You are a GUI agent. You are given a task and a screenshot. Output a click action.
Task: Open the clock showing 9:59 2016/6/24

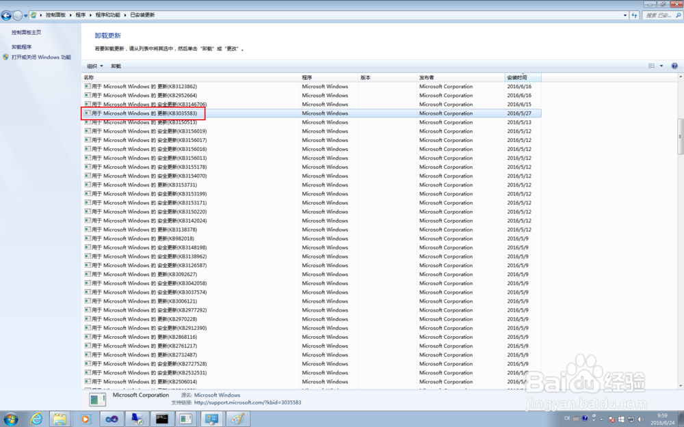(x=663, y=419)
